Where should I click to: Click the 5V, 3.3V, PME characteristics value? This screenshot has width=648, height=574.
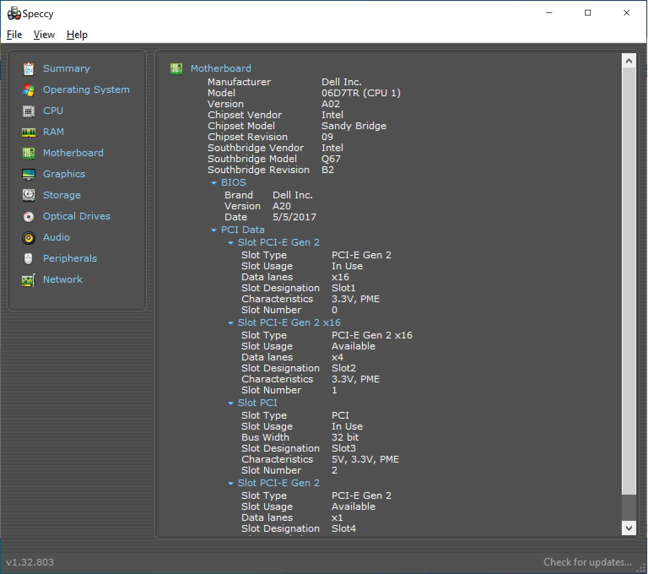[x=366, y=459]
